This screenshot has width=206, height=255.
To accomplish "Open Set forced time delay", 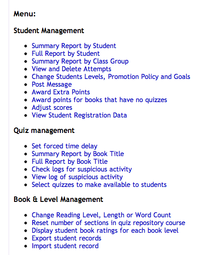I will (x=64, y=146).
